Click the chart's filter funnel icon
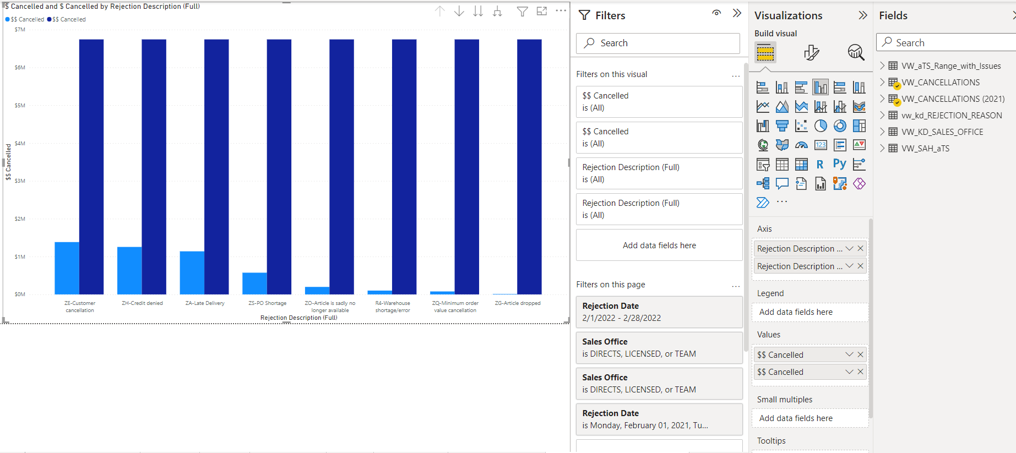 522,11
